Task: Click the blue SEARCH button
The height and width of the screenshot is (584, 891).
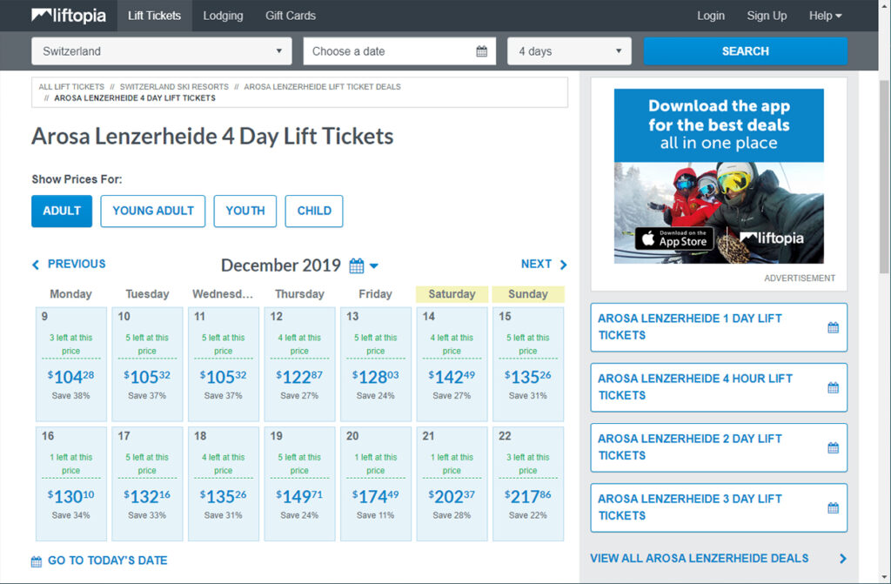Action: 745,51
